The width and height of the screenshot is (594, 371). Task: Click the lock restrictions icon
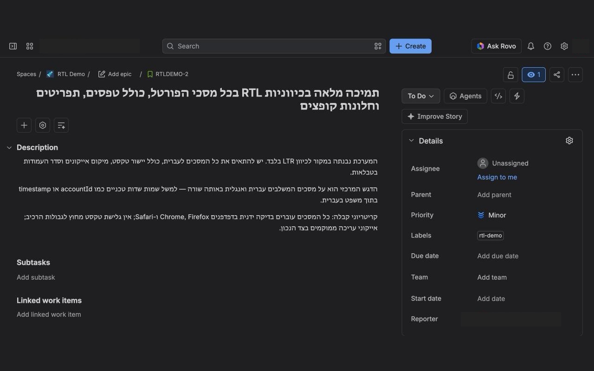[510, 75]
